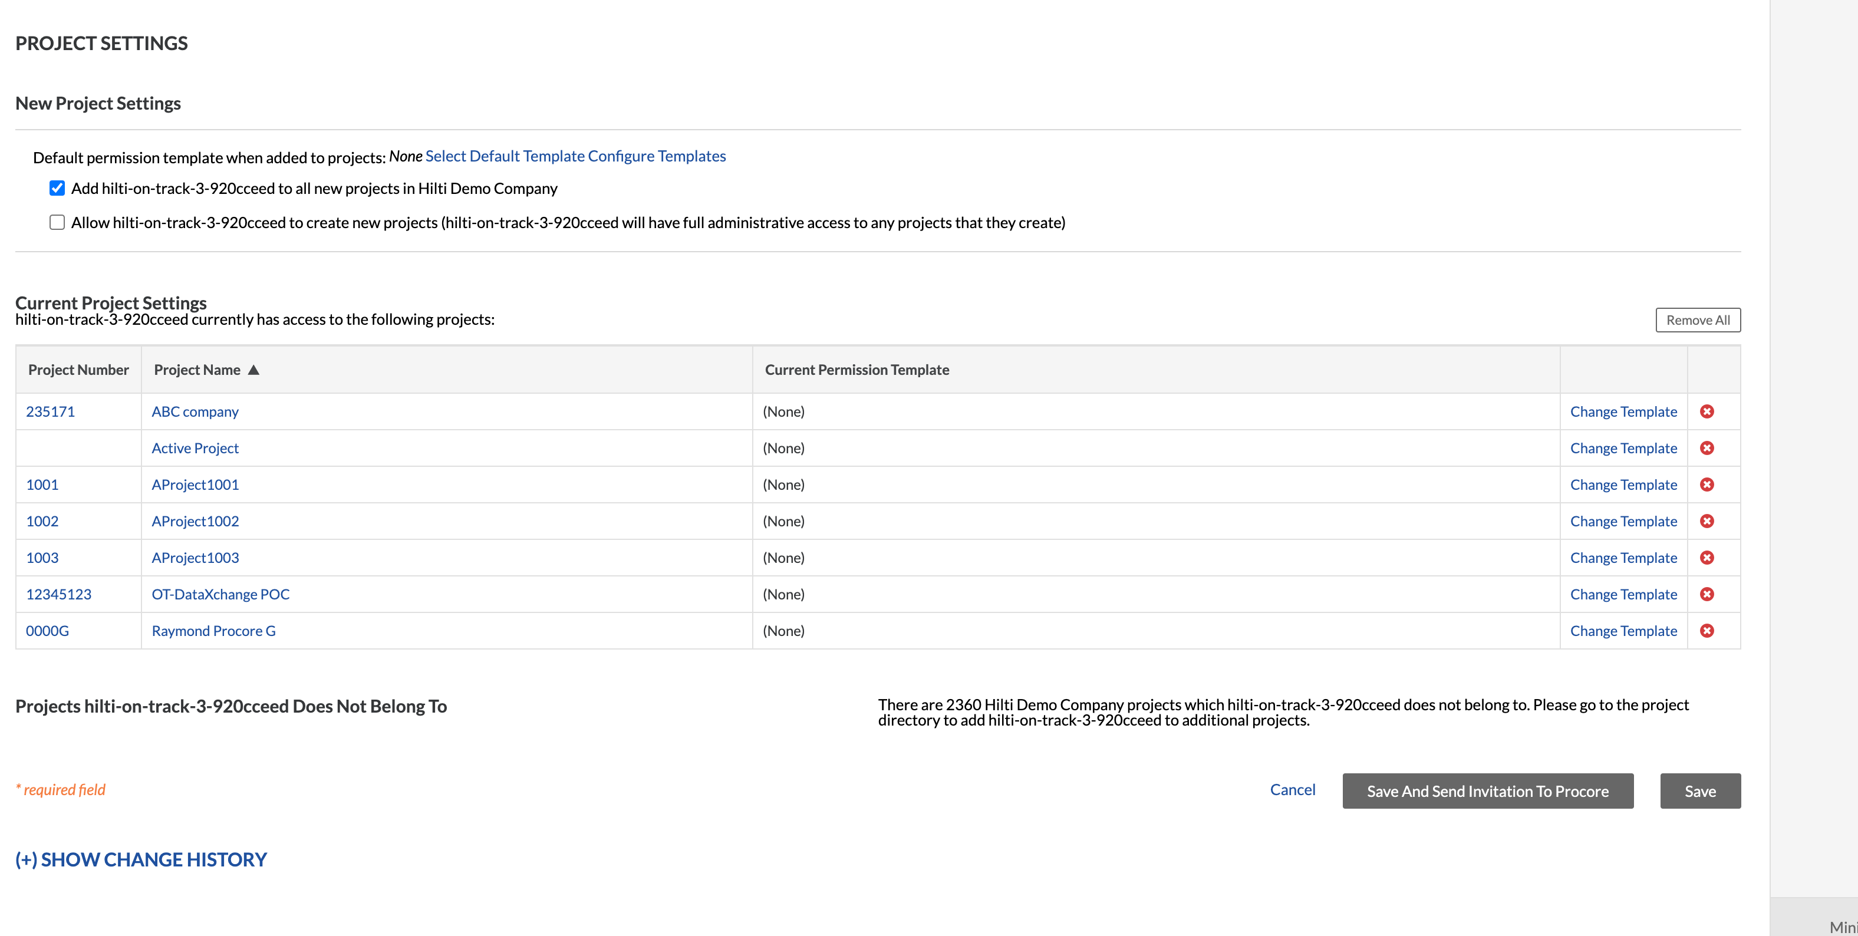The height and width of the screenshot is (936, 1858).
Task: Open Change Template for ABC company
Action: click(1623, 412)
